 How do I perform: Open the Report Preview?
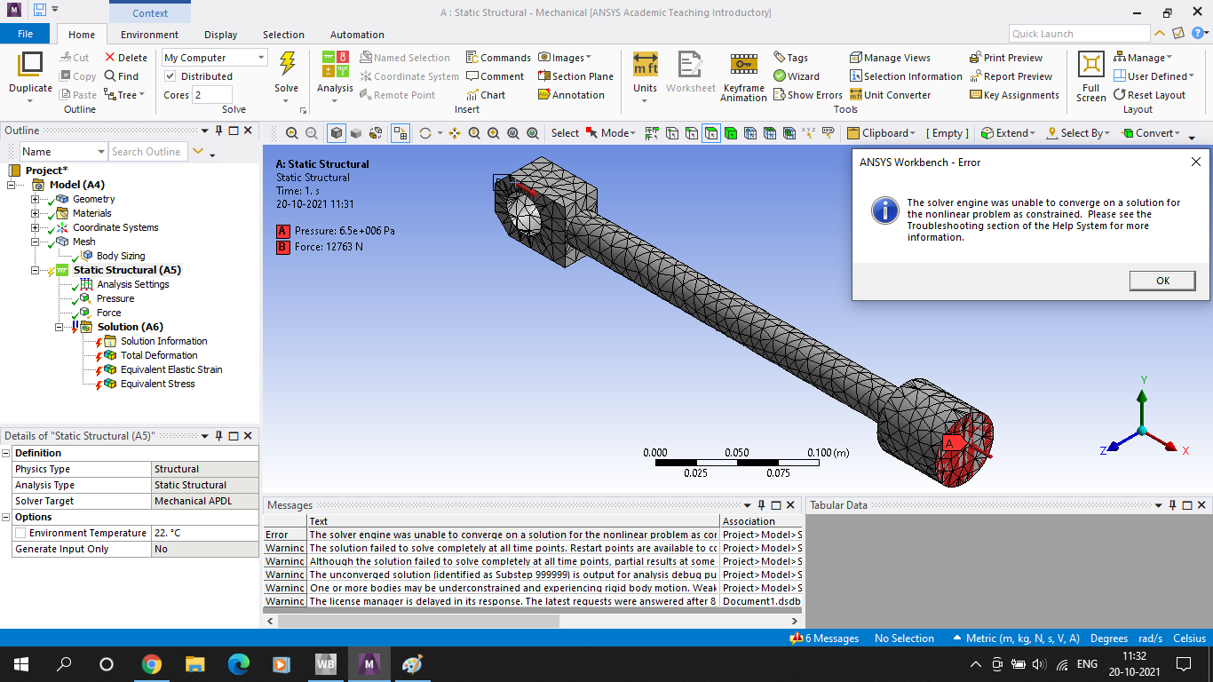tap(1011, 76)
